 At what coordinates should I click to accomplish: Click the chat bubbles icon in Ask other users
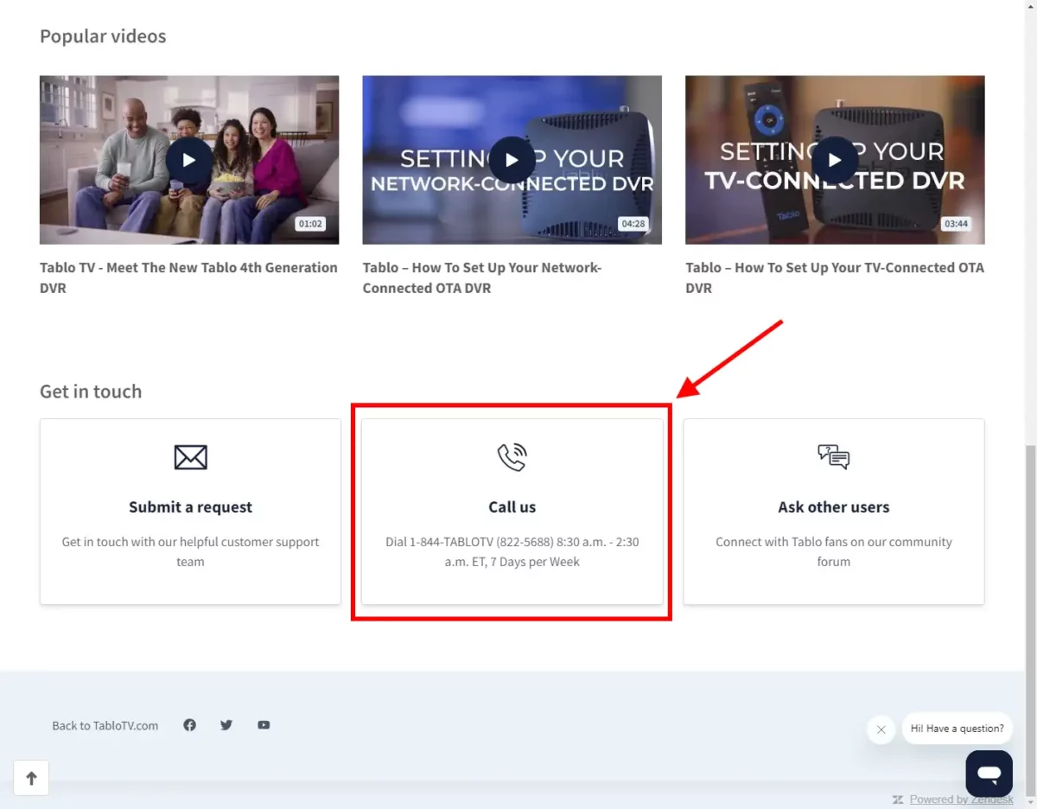point(834,456)
